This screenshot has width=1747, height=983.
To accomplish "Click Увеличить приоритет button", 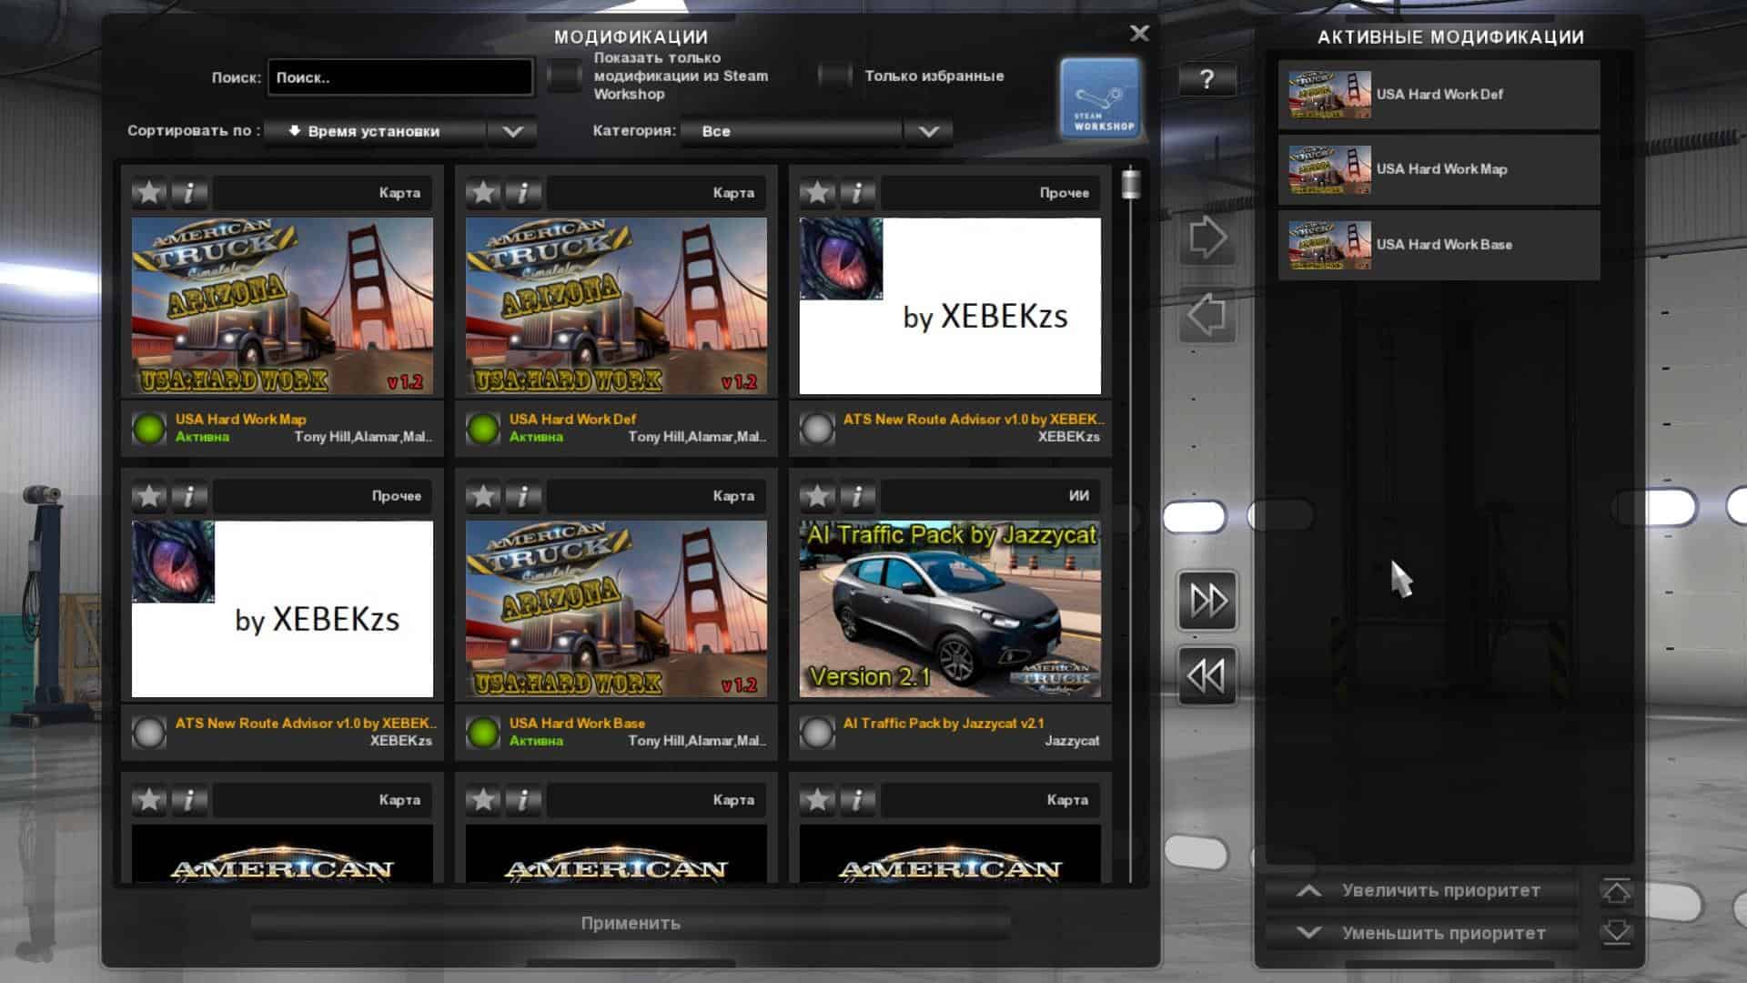I will pyautogui.click(x=1422, y=891).
